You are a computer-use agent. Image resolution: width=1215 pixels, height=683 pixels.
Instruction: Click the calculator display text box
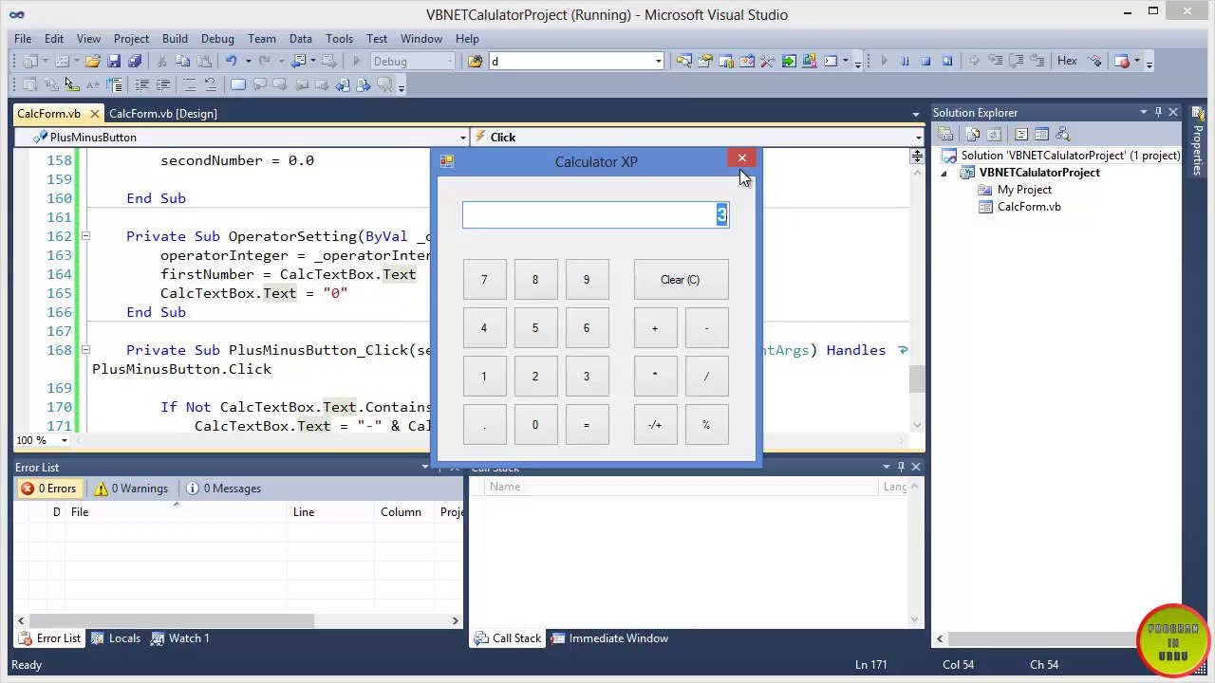[595, 215]
